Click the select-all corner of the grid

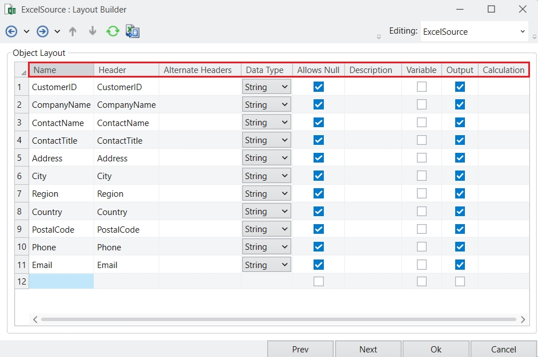[22, 71]
